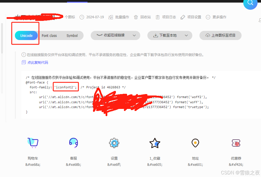
Task: Click the unicode &#xe605; text
Action: (x=155, y=164)
